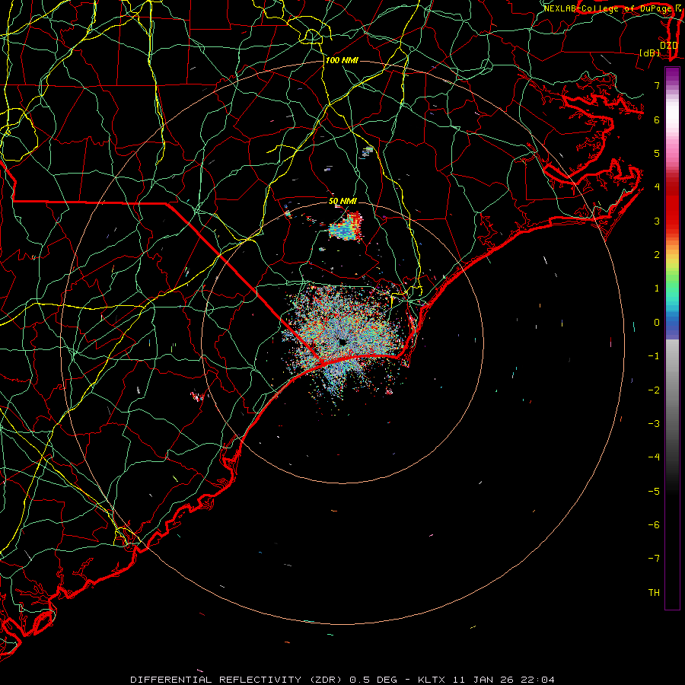685x685 pixels.
Task: Click the 2 value on the ZDR scale
Action: pyautogui.click(x=657, y=255)
